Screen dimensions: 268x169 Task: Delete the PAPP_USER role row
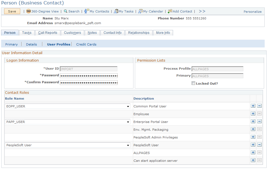pyautogui.click(x=260, y=121)
